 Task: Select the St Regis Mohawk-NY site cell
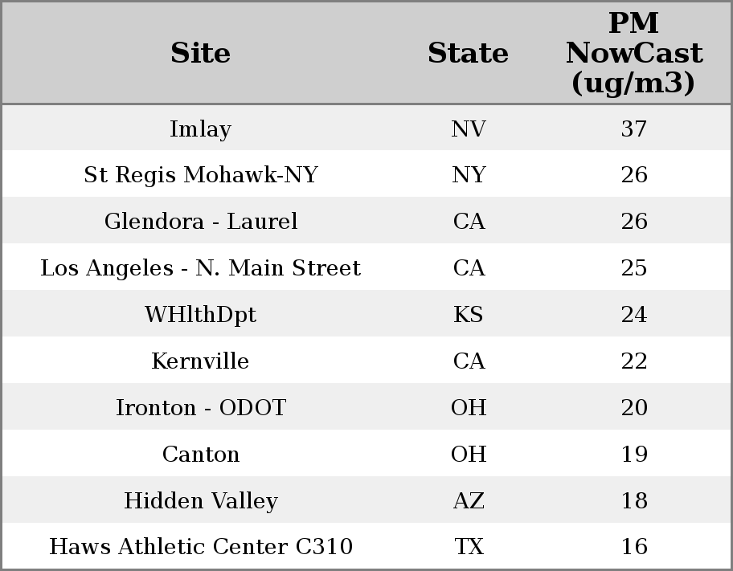pyautogui.click(x=200, y=175)
